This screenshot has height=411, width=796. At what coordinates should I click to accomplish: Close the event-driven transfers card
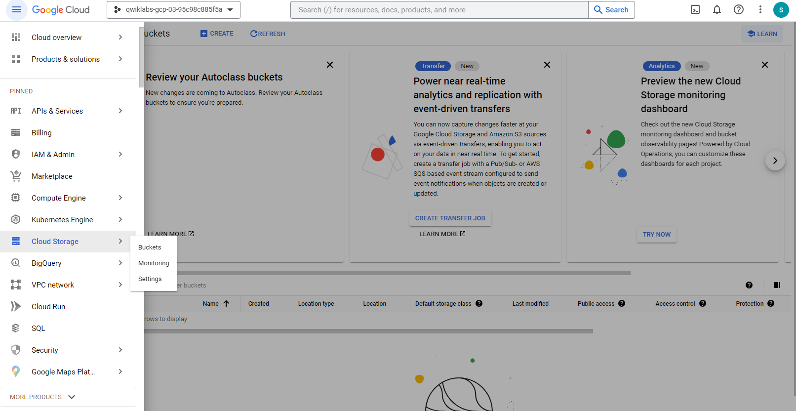[547, 65]
